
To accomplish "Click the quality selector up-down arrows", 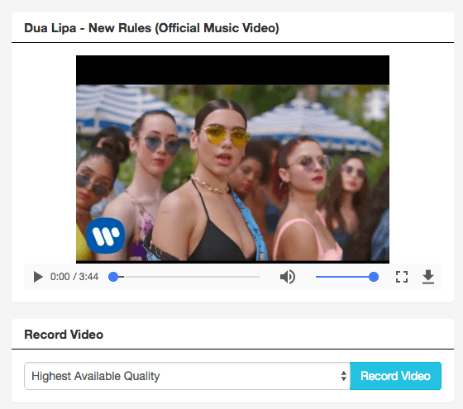I will click(343, 376).
